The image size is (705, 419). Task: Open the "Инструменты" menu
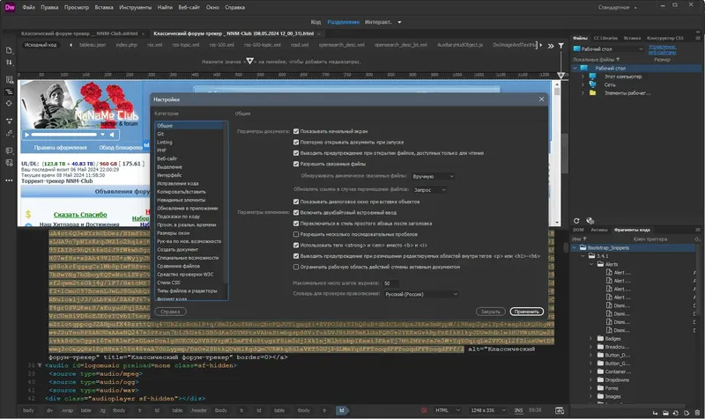pyautogui.click(x=136, y=6)
